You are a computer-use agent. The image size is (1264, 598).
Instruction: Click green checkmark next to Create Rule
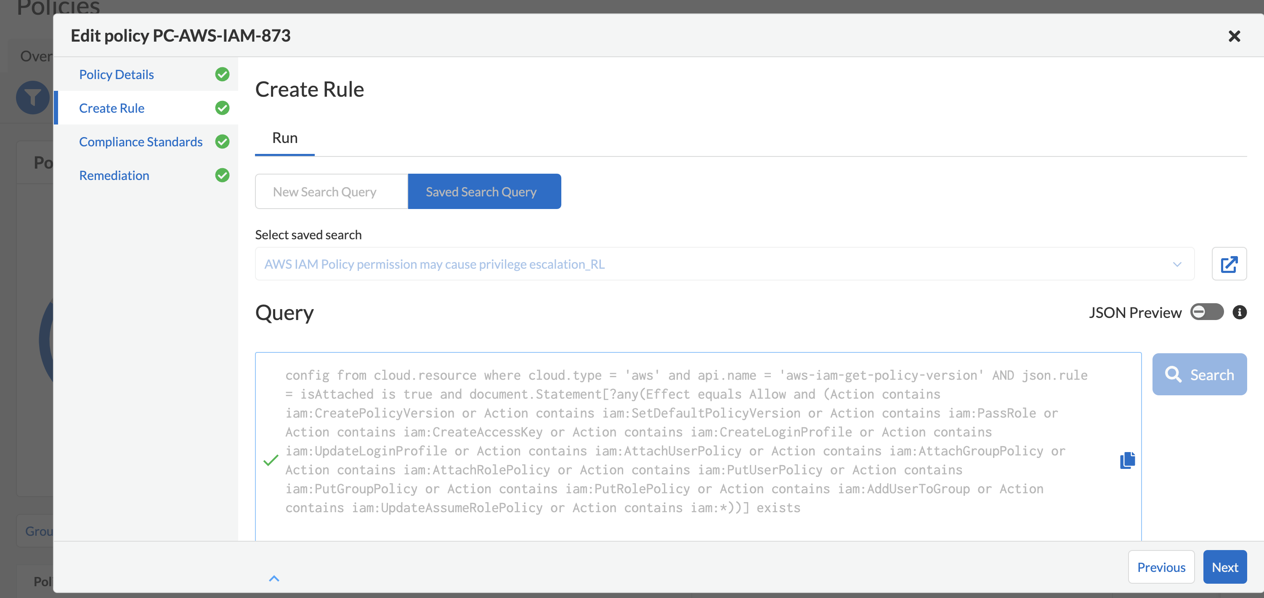pos(222,108)
